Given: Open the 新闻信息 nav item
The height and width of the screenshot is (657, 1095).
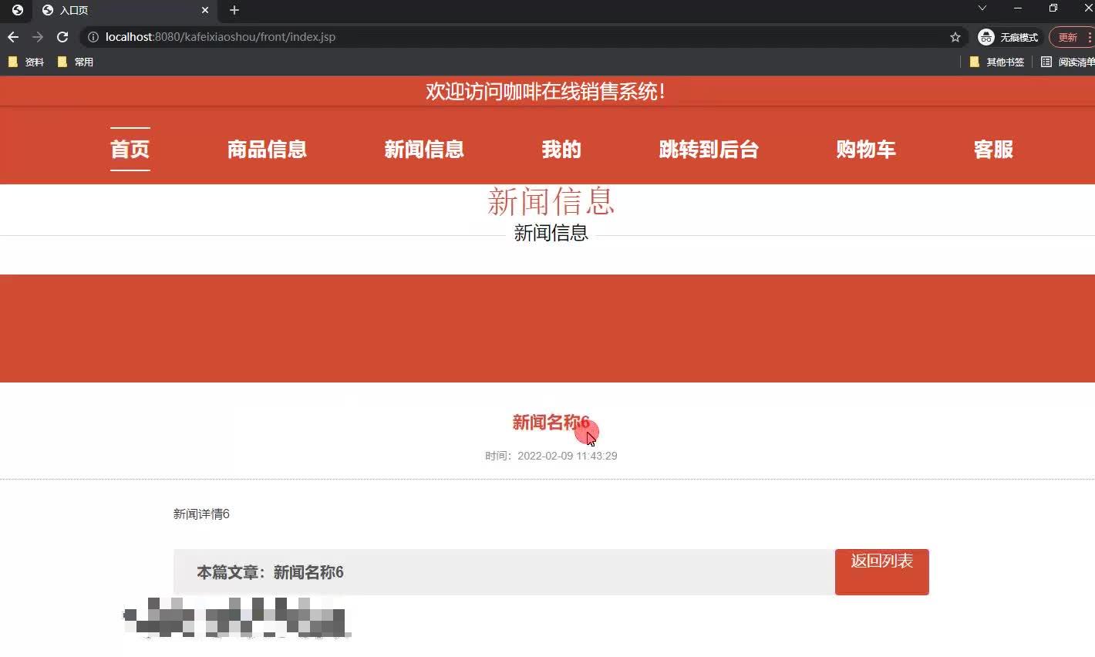Looking at the screenshot, I should [424, 149].
